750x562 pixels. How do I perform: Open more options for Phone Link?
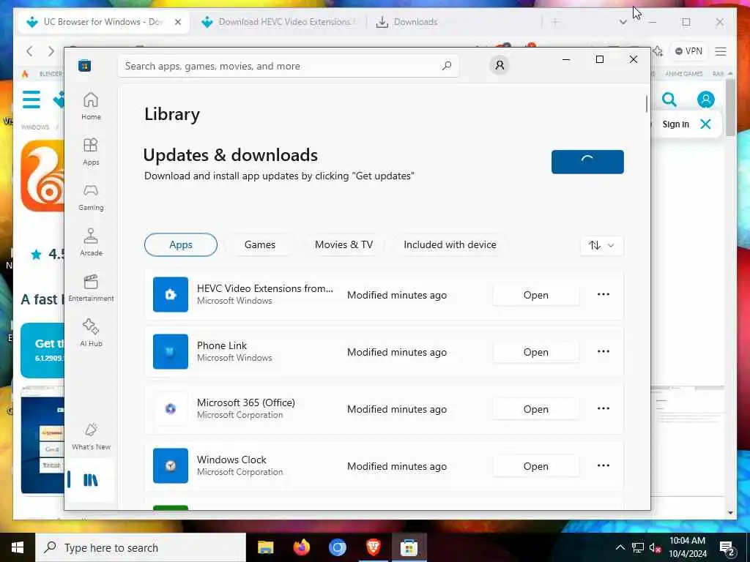point(604,351)
